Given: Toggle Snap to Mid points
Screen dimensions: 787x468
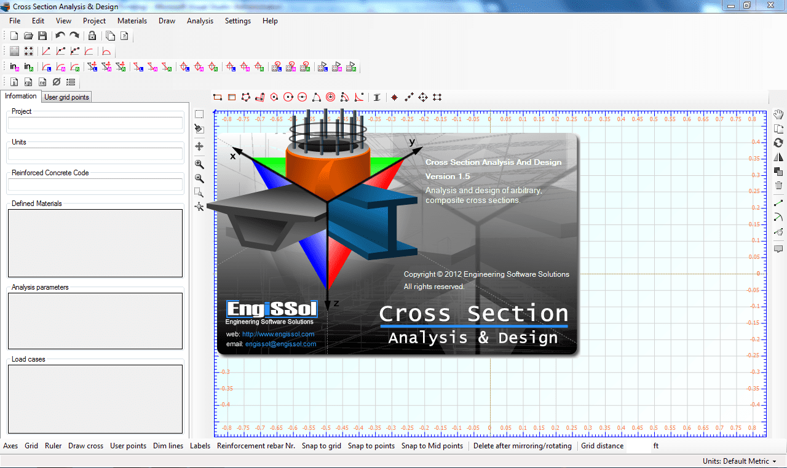Looking at the screenshot, I should (432, 446).
